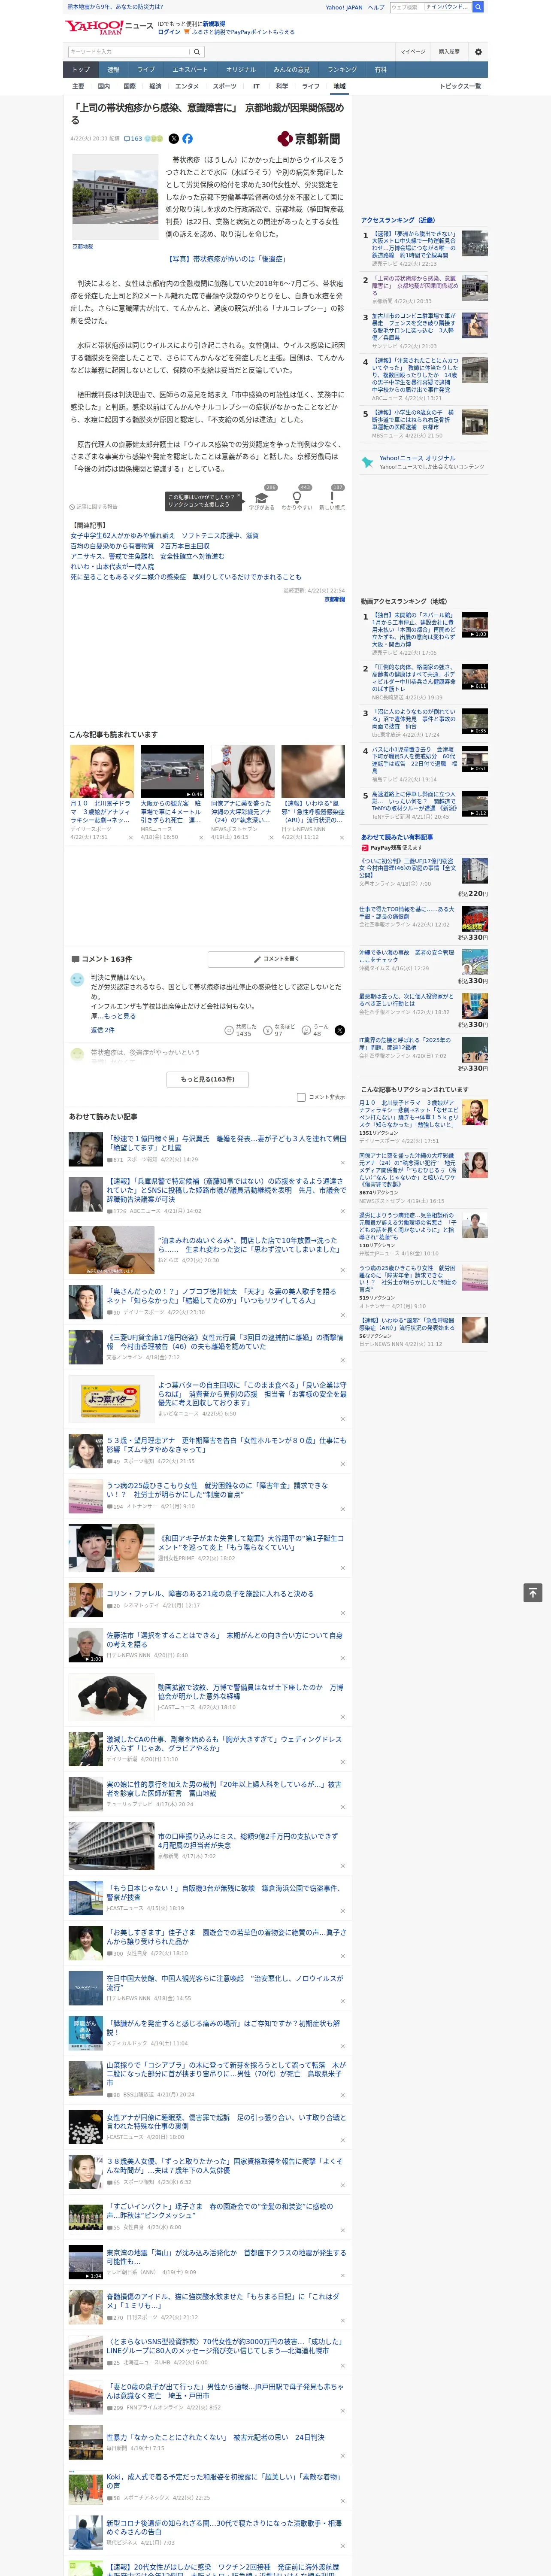Click the courthouse article photo thumbnail
This screenshot has width=551, height=2576.
click(115, 197)
